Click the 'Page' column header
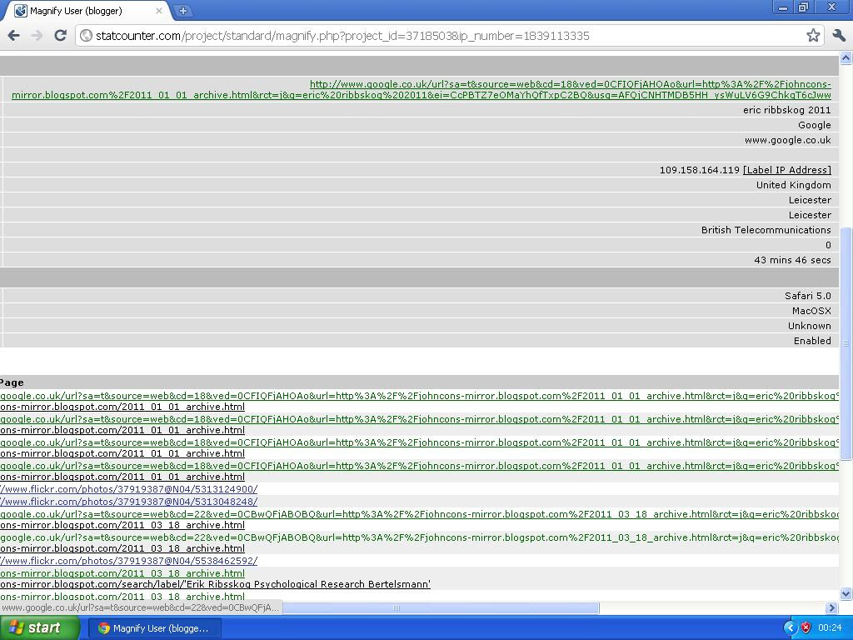The width and height of the screenshot is (853, 640). tap(12, 382)
